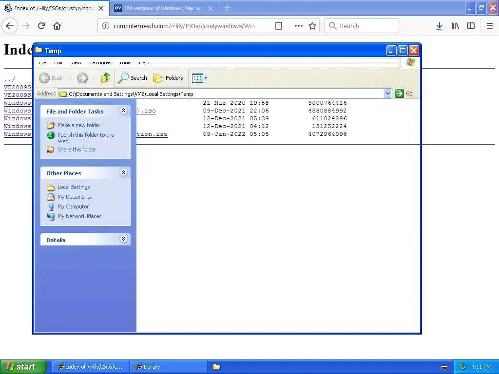Toggle Firefox reader view icon
Screen dimensions: 499x374
point(278,26)
